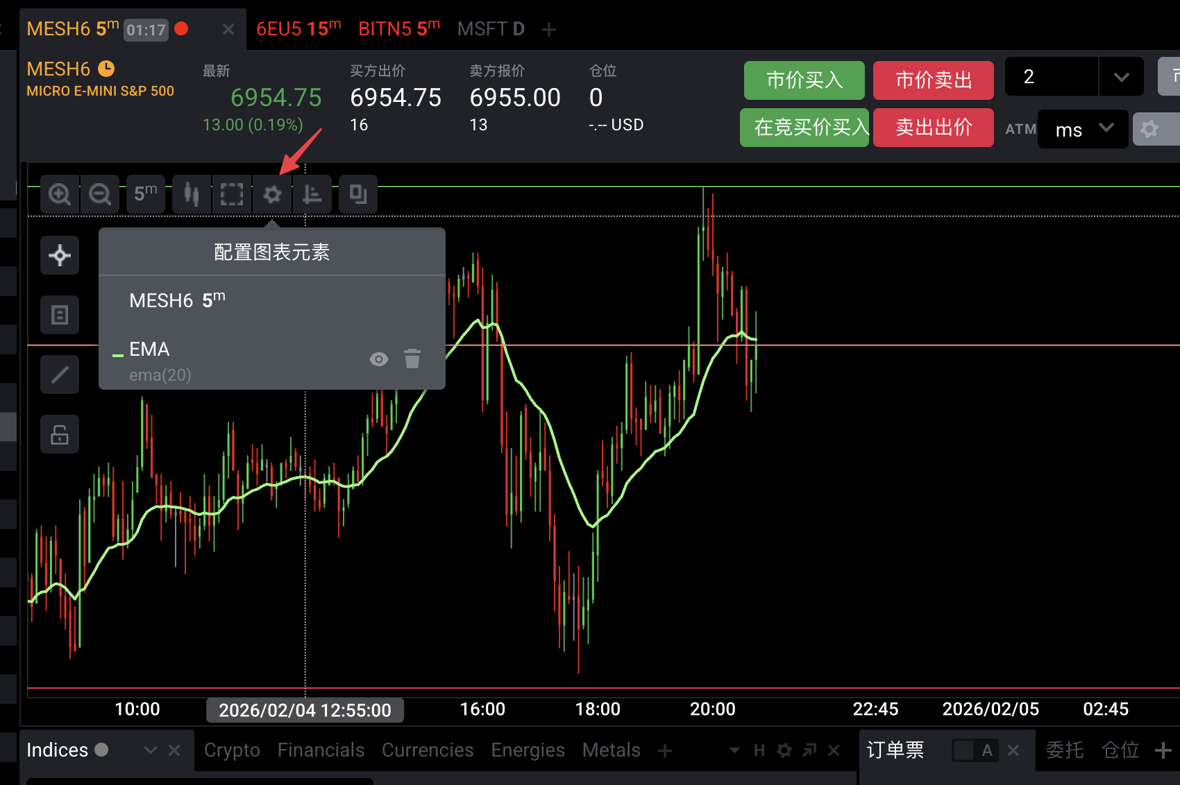The width and height of the screenshot is (1180, 785).
Task: Select the dashed rectangle selection tool
Action: [x=232, y=194]
